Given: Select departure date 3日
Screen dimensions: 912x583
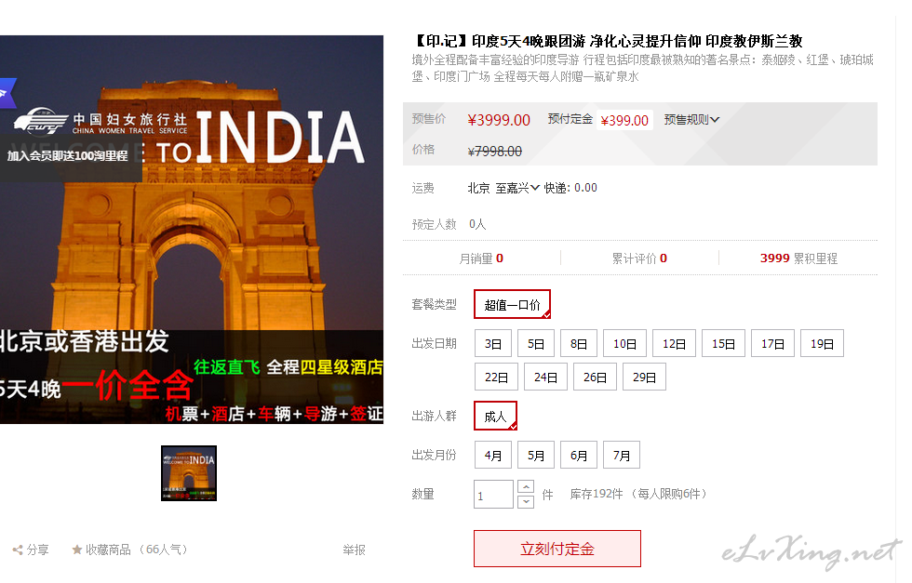Looking at the screenshot, I should pyautogui.click(x=492, y=343).
